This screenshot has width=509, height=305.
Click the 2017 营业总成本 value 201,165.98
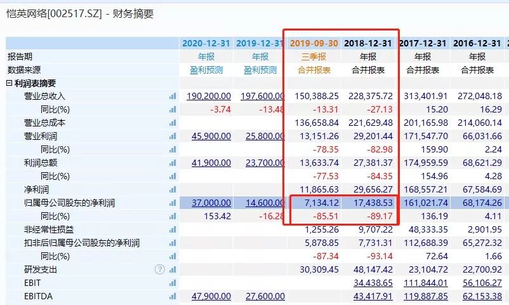pos(426,123)
